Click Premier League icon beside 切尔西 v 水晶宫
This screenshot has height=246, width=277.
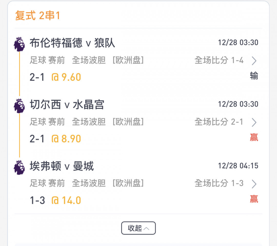[19, 106]
